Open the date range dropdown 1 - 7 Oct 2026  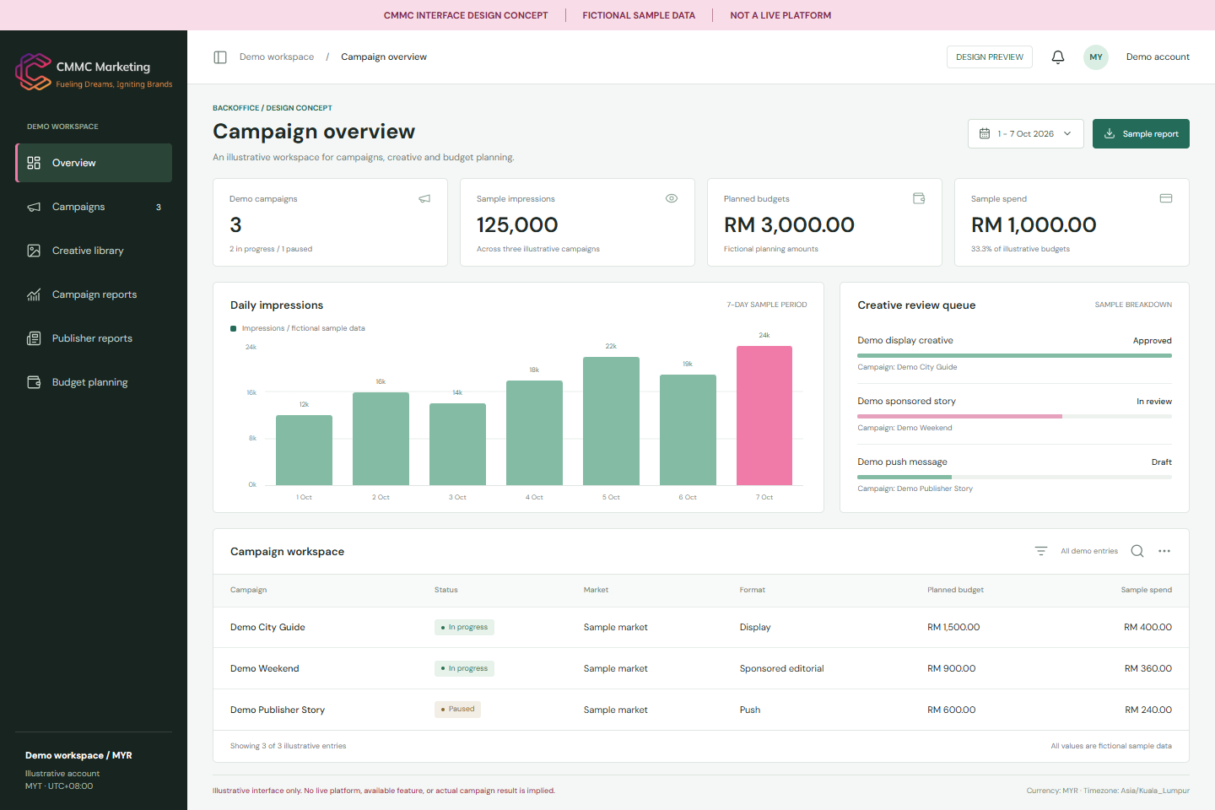(x=1026, y=133)
